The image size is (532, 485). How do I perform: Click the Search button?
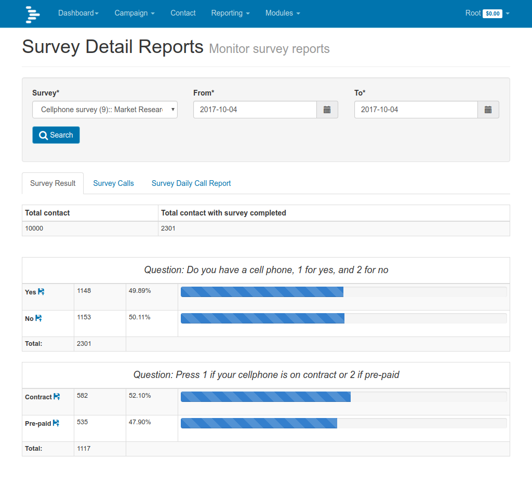pyautogui.click(x=56, y=134)
